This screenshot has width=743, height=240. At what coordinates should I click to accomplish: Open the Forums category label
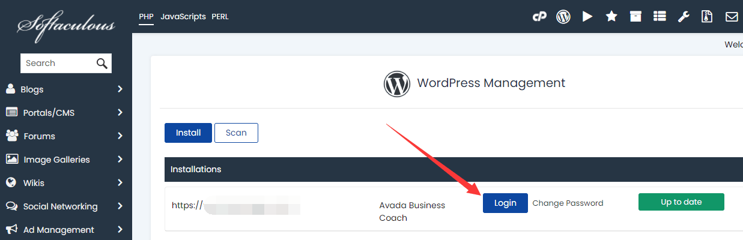39,136
